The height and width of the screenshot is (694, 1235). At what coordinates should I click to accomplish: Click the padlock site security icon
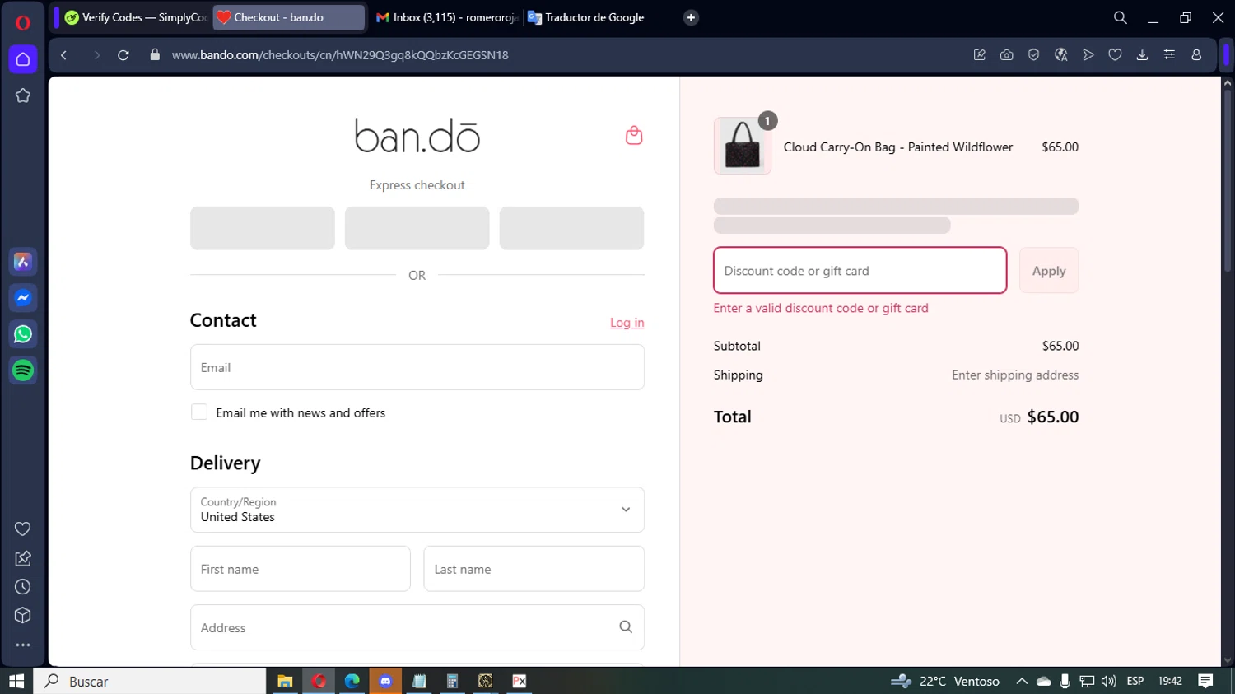[x=155, y=55]
